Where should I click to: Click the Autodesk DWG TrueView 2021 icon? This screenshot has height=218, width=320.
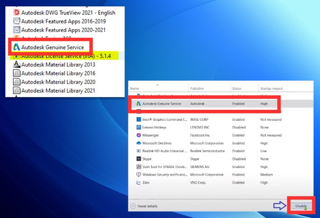(x=16, y=12)
